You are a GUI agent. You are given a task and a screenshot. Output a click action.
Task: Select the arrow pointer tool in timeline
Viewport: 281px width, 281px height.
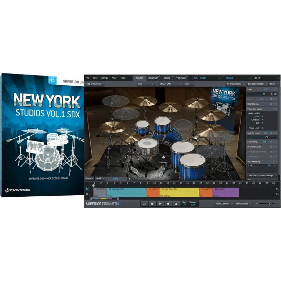click(x=87, y=189)
